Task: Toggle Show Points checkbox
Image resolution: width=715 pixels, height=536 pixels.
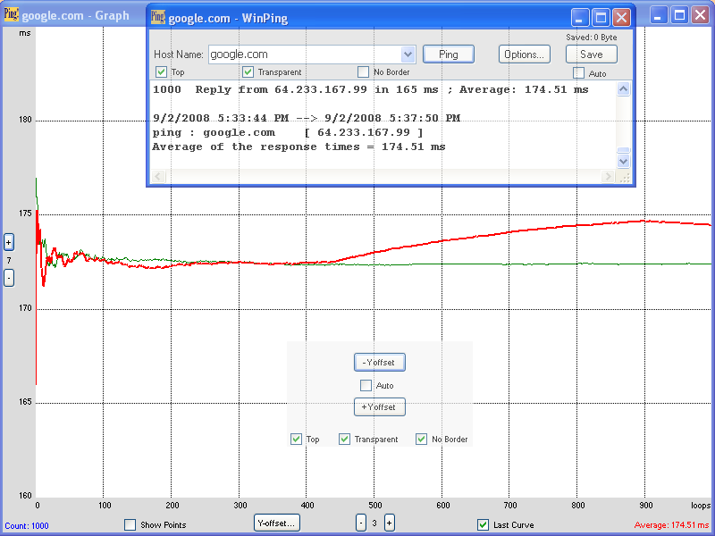Action: coord(130,524)
